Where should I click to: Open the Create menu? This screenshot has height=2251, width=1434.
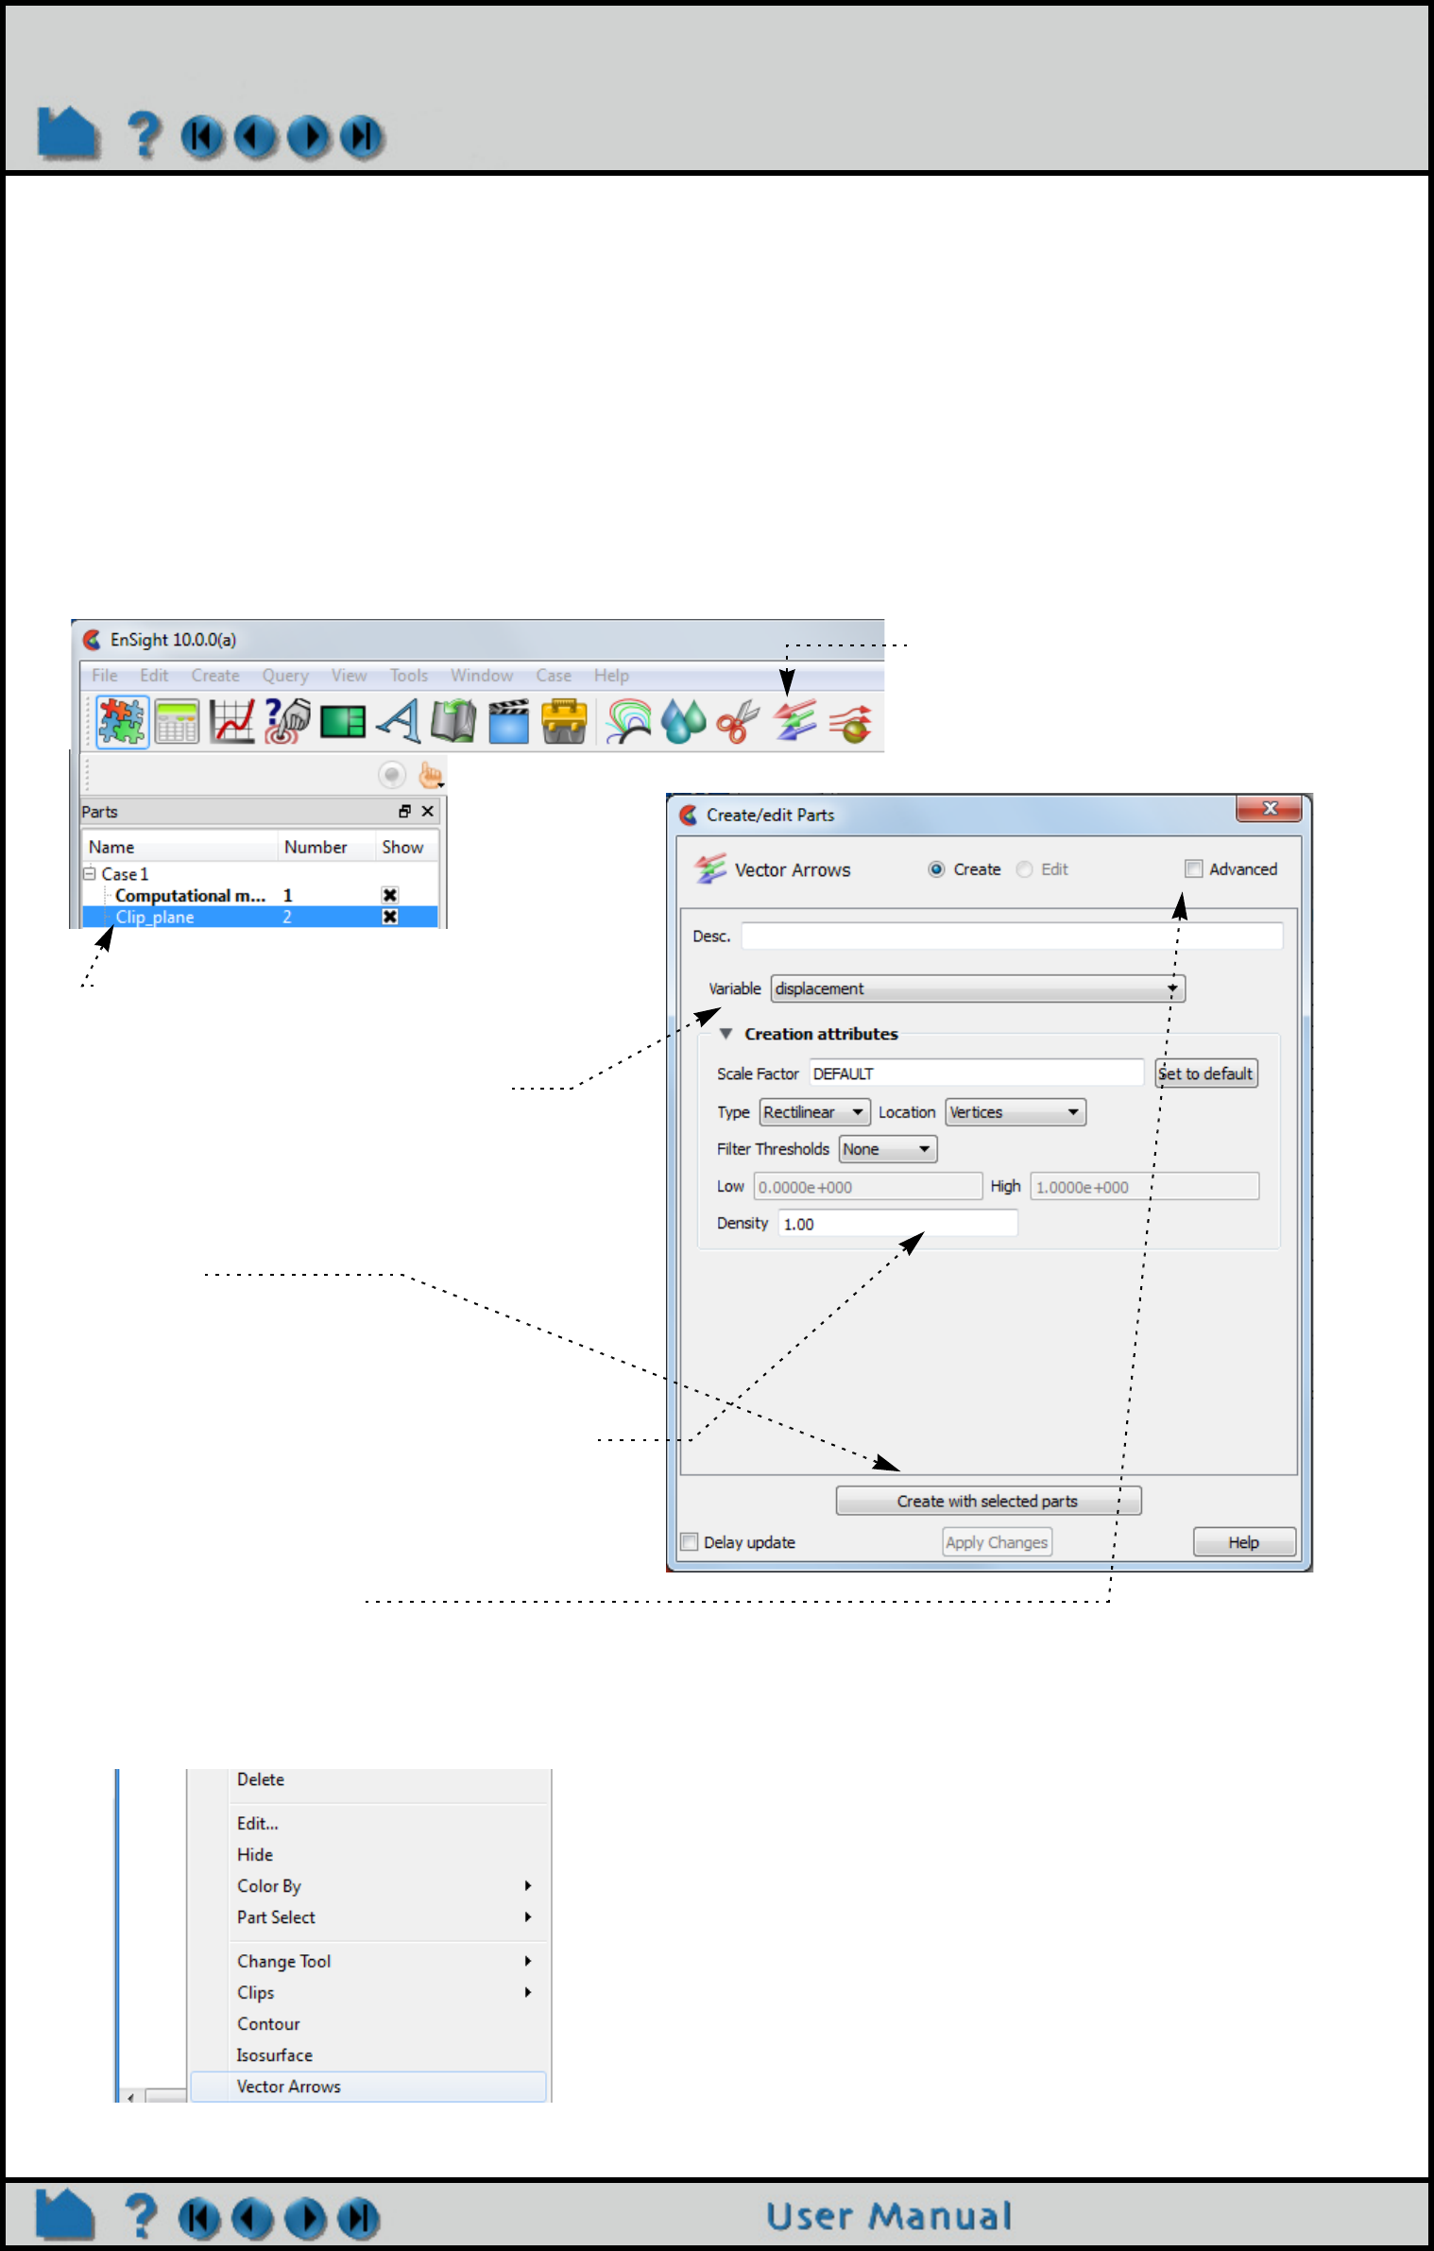point(215,675)
